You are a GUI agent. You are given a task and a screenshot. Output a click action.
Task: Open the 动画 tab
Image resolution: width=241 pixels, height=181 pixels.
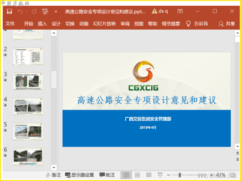(84, 24)
